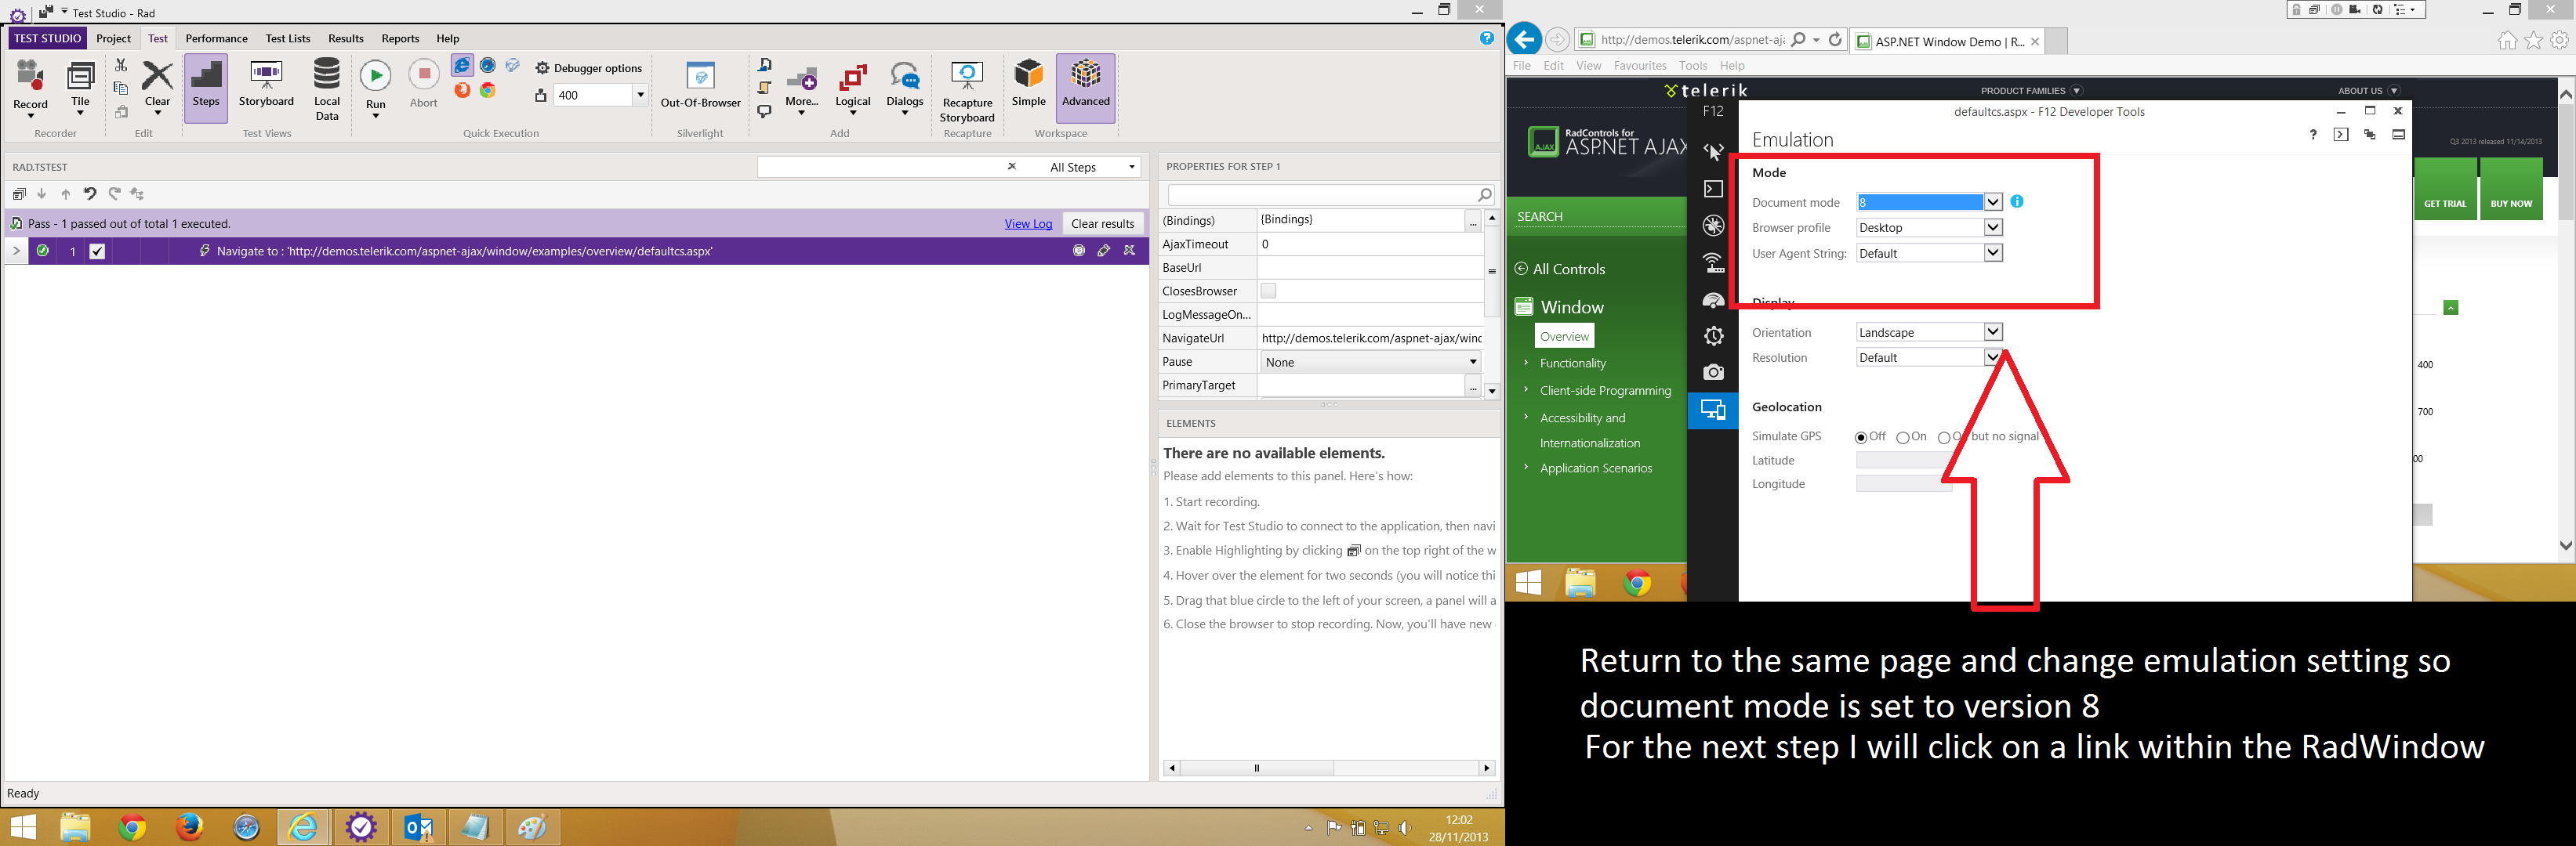Click the Record button in ribbon
Screen dimensions: 2576x846
coord(30,87)
